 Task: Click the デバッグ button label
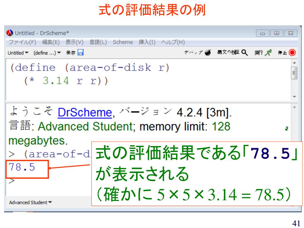194,52
